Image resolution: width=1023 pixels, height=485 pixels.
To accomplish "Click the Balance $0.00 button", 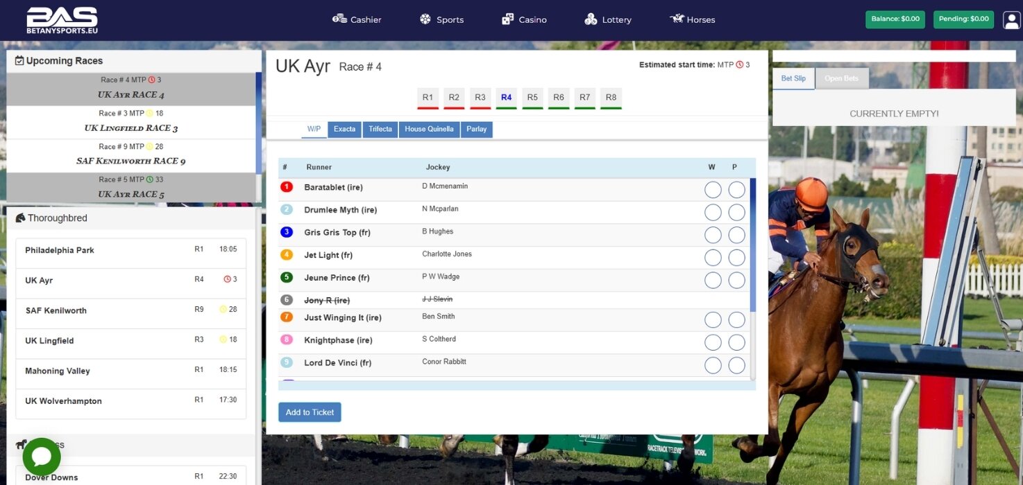I will coord(895,19).
